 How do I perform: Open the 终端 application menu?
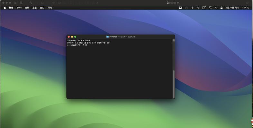point(11,8)
